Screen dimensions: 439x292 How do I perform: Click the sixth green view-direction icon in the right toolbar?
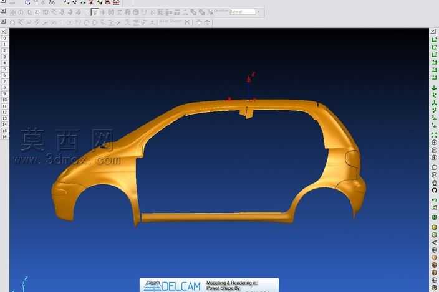434,77
